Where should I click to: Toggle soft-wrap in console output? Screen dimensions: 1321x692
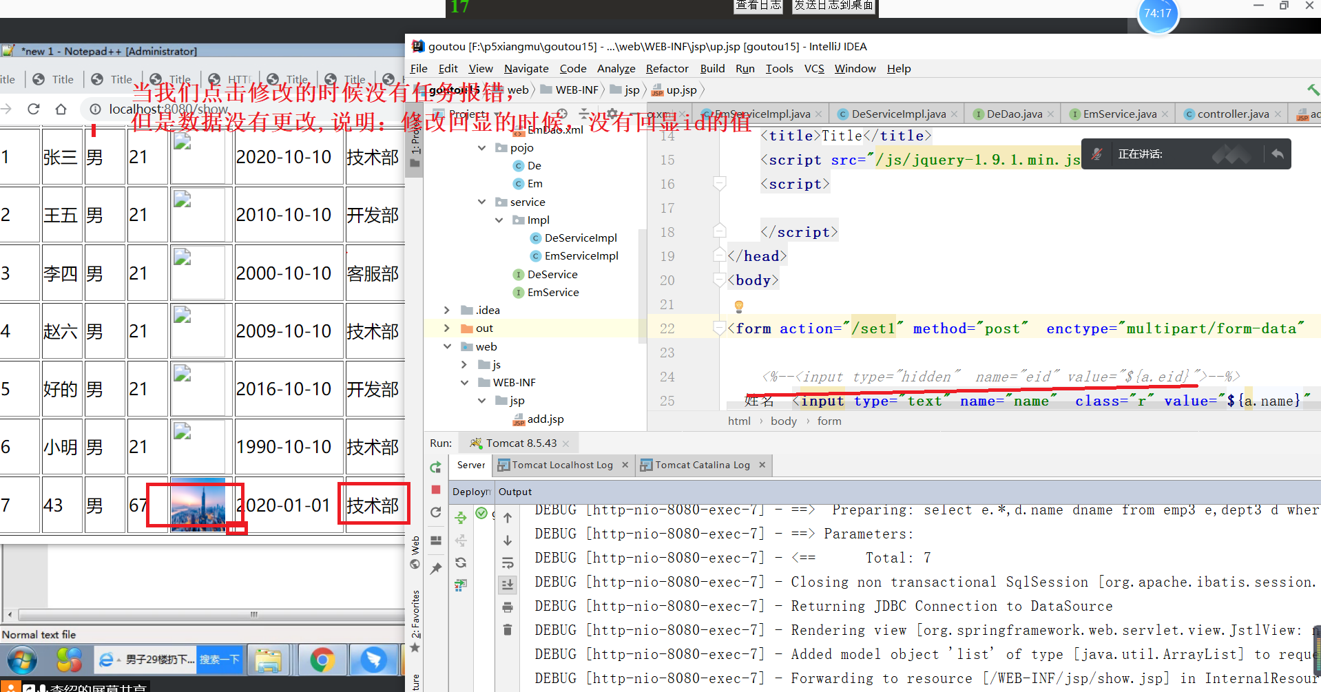(508, 563)
